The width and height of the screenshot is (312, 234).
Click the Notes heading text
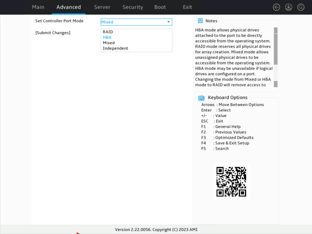tap(211, 21)
